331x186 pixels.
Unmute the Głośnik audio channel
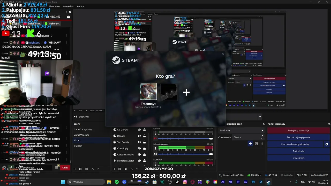tap(155, 139)
